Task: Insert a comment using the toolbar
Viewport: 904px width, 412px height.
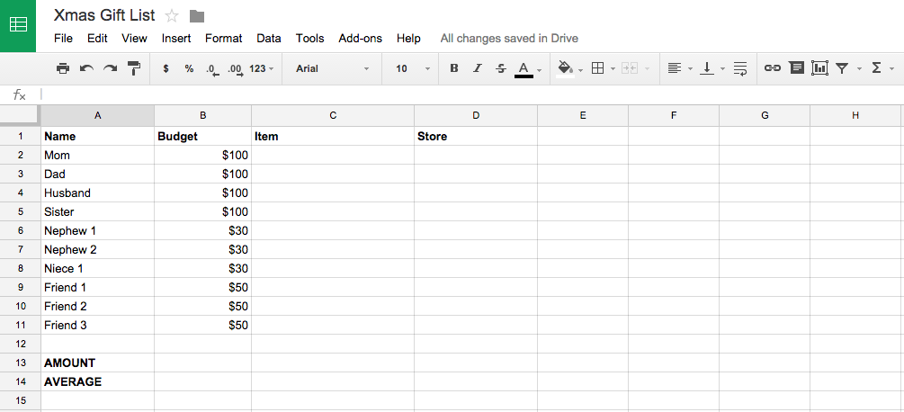Action: tap(796, 68)
